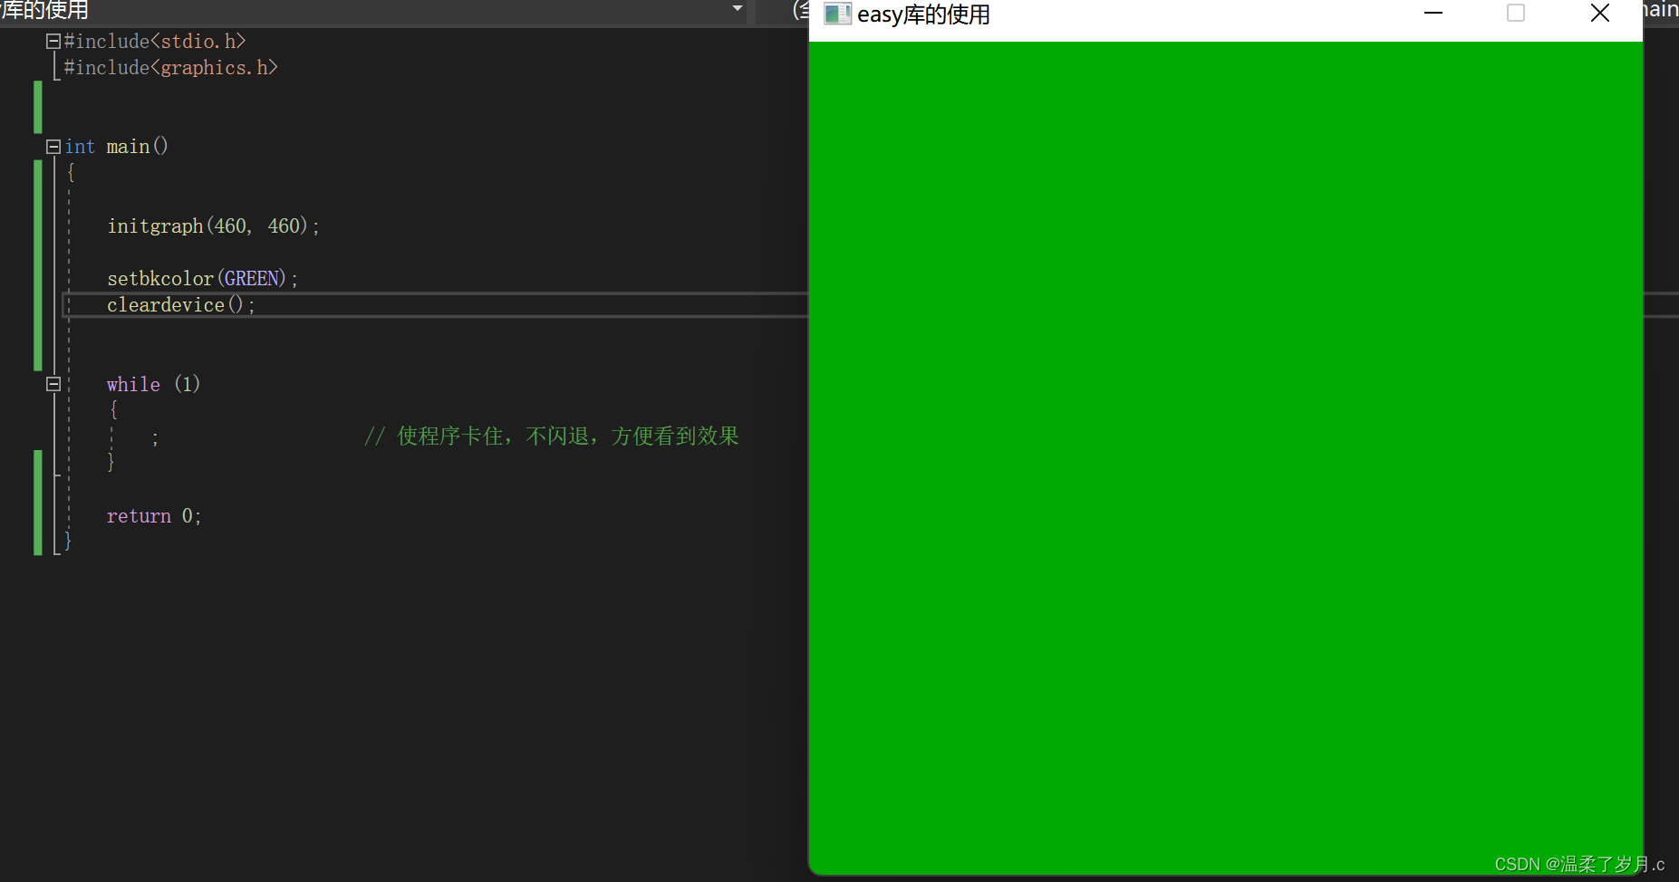The image size is (1679, 882).
Task: Click the setbkcolor(GREEN); line
Action: pyautogui.click(x=202, y=279)
